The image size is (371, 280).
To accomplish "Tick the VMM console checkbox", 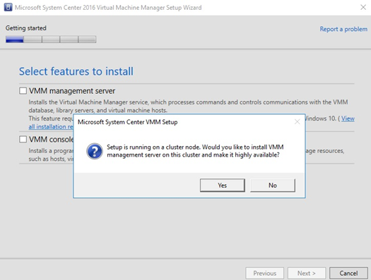I will (23, 139).
